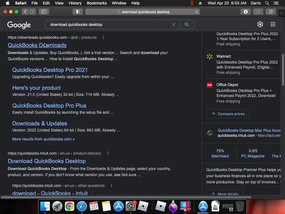Click the Compare prices button
Image resolution: width=285 pixels, height=214 pixels.
click(x=228, y=114)
